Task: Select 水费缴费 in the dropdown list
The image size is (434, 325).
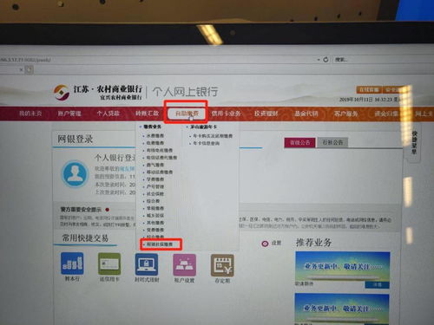Action: [155, 135]
